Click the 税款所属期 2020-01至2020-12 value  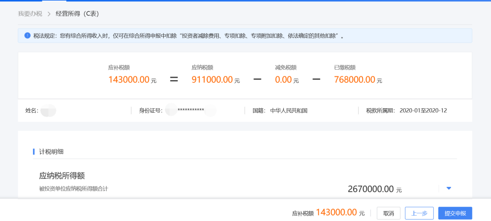[423, 110]
